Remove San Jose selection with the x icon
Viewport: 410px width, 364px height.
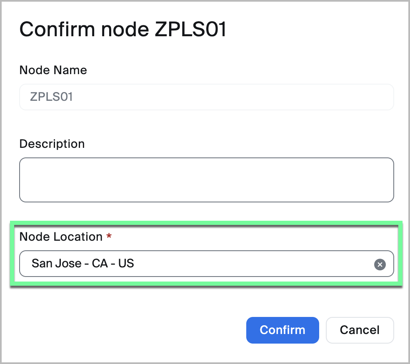point(380,264)
